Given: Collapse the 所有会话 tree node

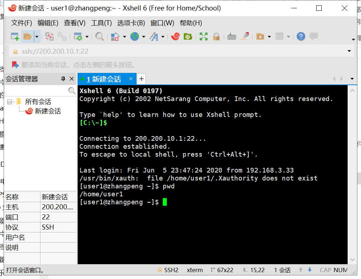Looking at the screenshot, I should point(9,102).
